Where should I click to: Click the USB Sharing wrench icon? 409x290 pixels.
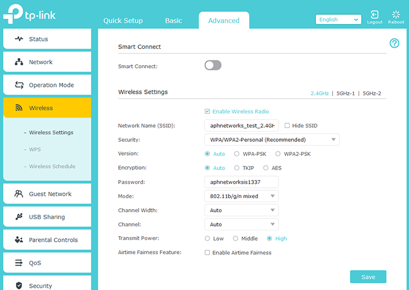click(19, 217)
